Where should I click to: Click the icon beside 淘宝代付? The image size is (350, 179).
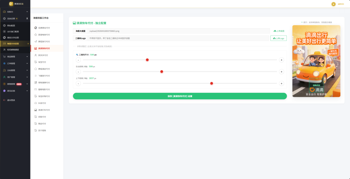point(36,62)
